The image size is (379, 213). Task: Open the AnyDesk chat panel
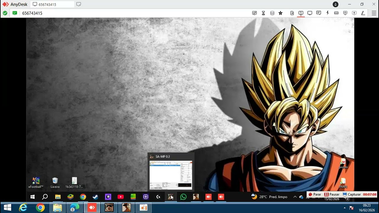[319, 13]
